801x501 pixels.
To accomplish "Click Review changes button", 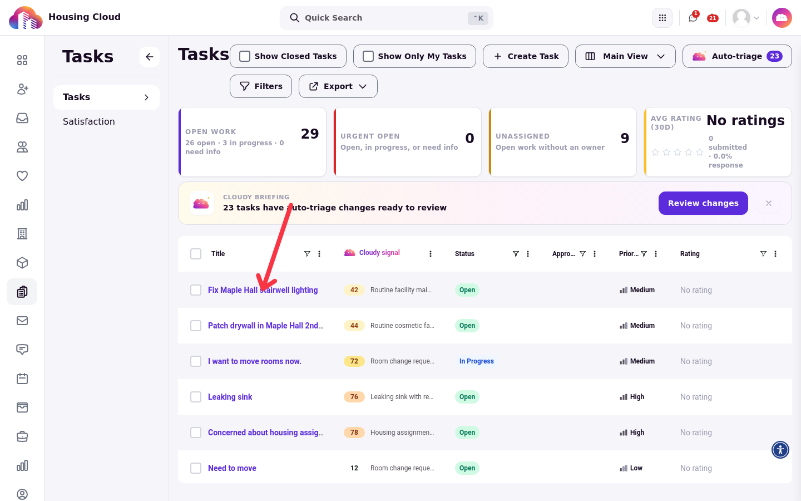I will click(703, 203).
